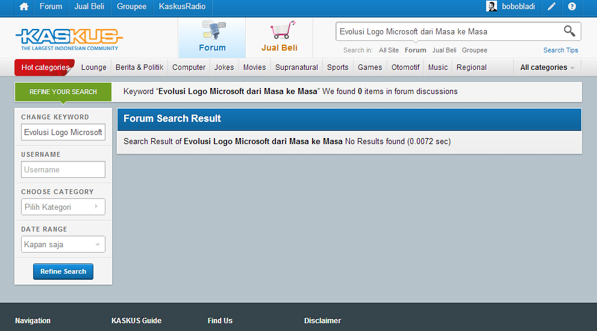Open the Search Tips link

[x=560, y=50]
